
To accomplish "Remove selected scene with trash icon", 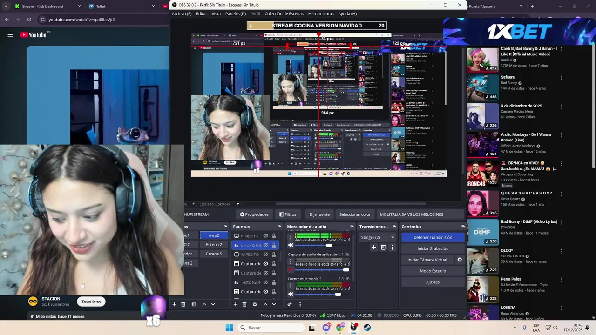I will tap(183, 304).
